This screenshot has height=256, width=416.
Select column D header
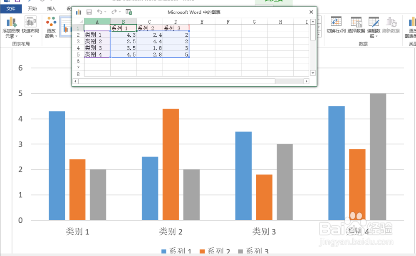pos(176,22)
